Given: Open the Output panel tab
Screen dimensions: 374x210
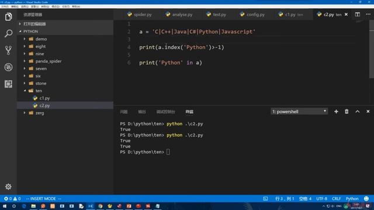Looking at the screenshot, I should point(142,111).
